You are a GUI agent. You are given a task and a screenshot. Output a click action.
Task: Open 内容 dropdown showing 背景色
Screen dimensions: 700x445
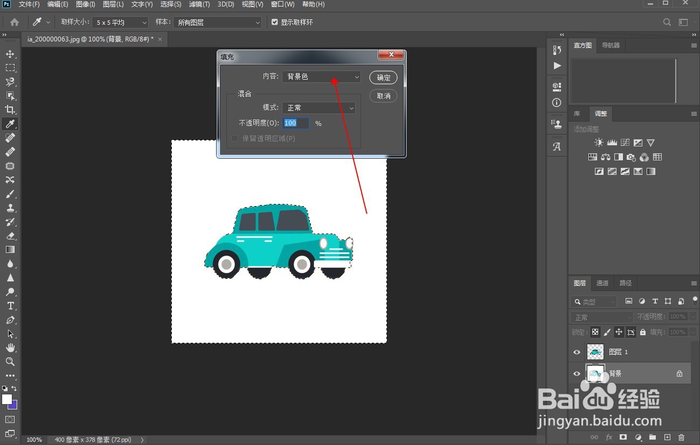pos(322,77)
